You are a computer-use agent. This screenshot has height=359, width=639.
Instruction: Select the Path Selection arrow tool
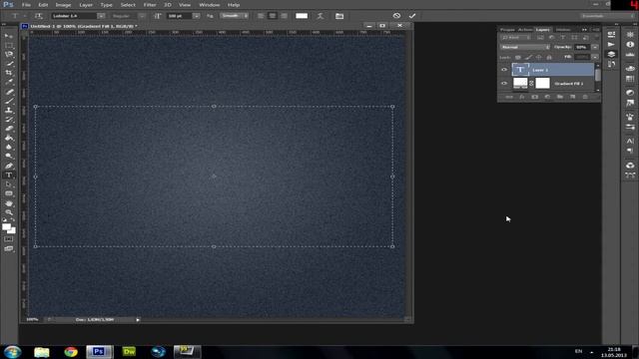click(9, 184)
